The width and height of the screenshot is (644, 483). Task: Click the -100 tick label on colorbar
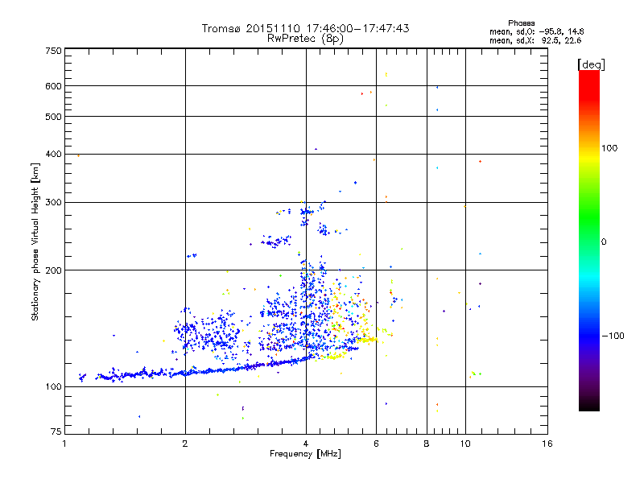tap(613, 336)
